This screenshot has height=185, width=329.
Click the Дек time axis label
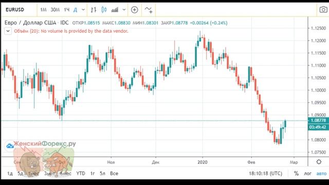pos(156,162)
